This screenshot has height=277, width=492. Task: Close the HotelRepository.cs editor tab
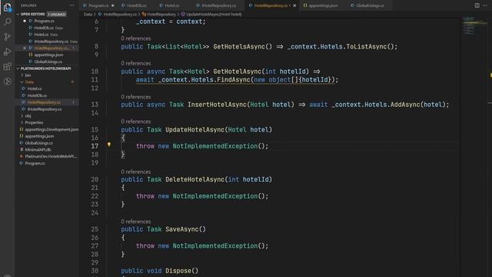pyautogui.click(x=294, y=5)
